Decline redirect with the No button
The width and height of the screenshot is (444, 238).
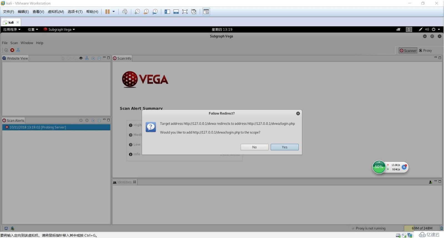tap(254, 147)
